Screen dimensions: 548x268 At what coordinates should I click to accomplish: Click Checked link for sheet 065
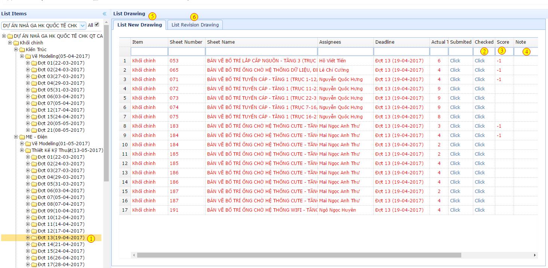pos(480,70)
